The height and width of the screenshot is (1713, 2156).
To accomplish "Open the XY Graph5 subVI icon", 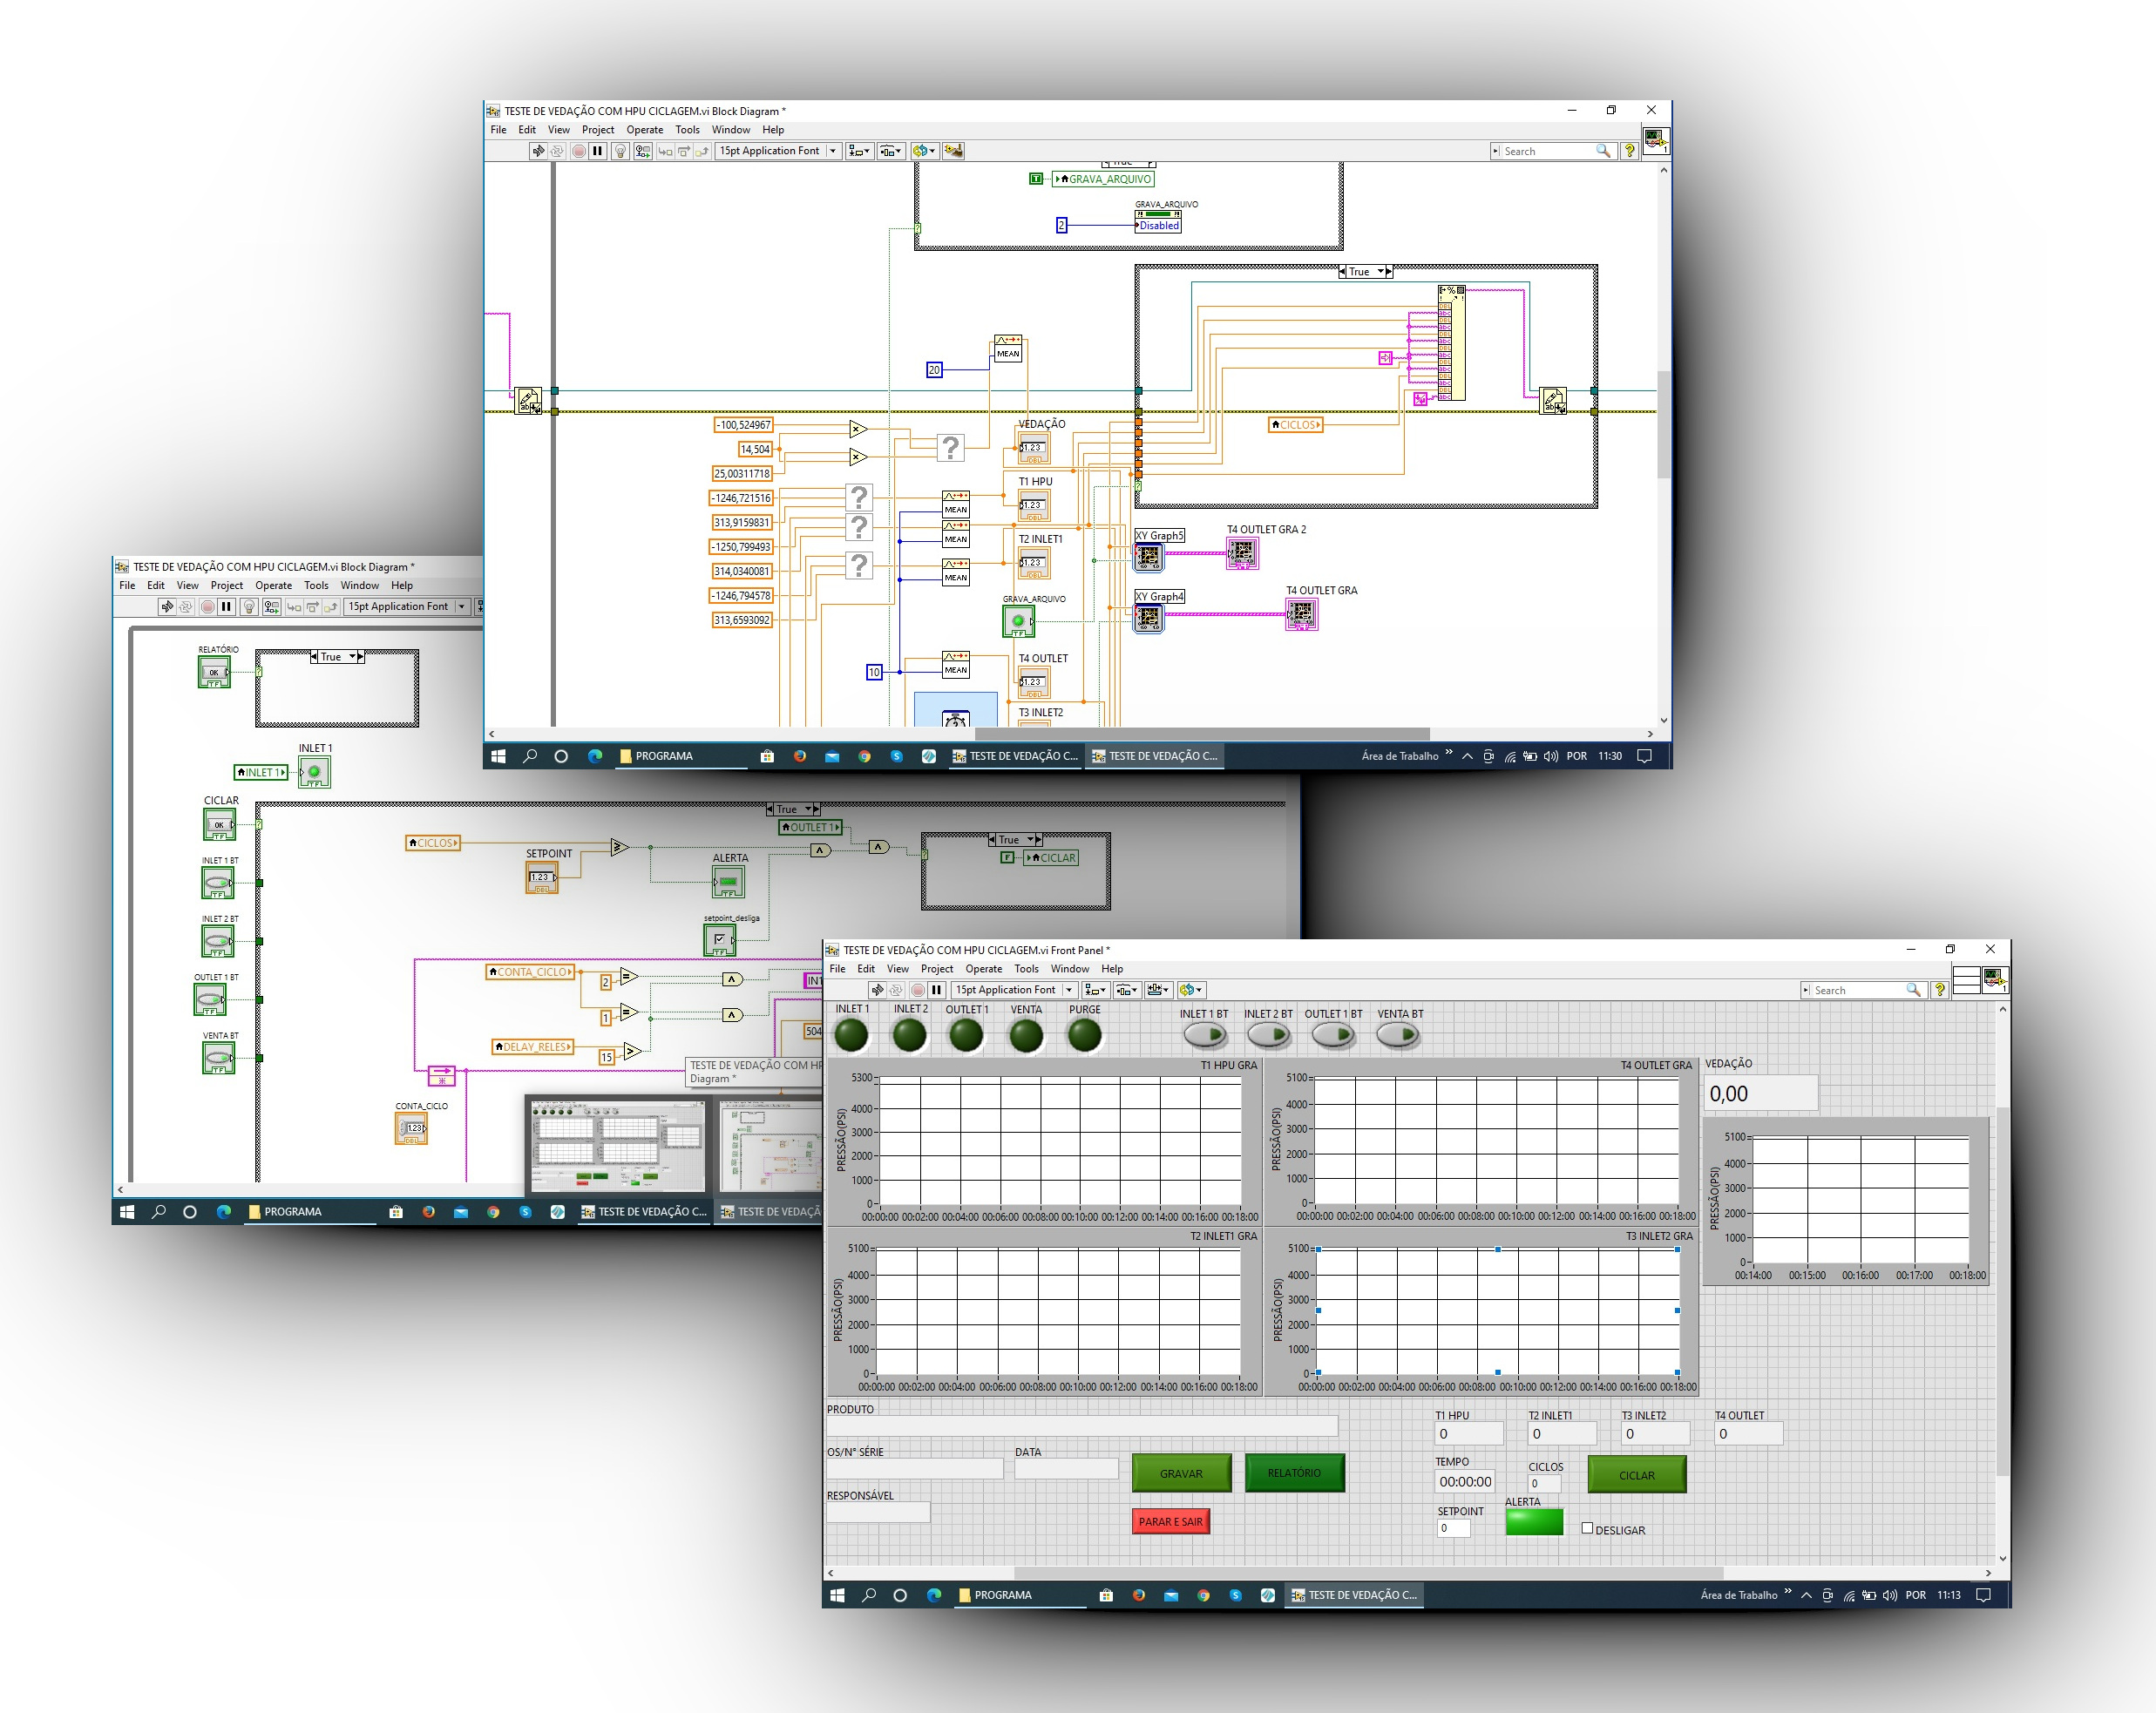I will (1148, 557).
